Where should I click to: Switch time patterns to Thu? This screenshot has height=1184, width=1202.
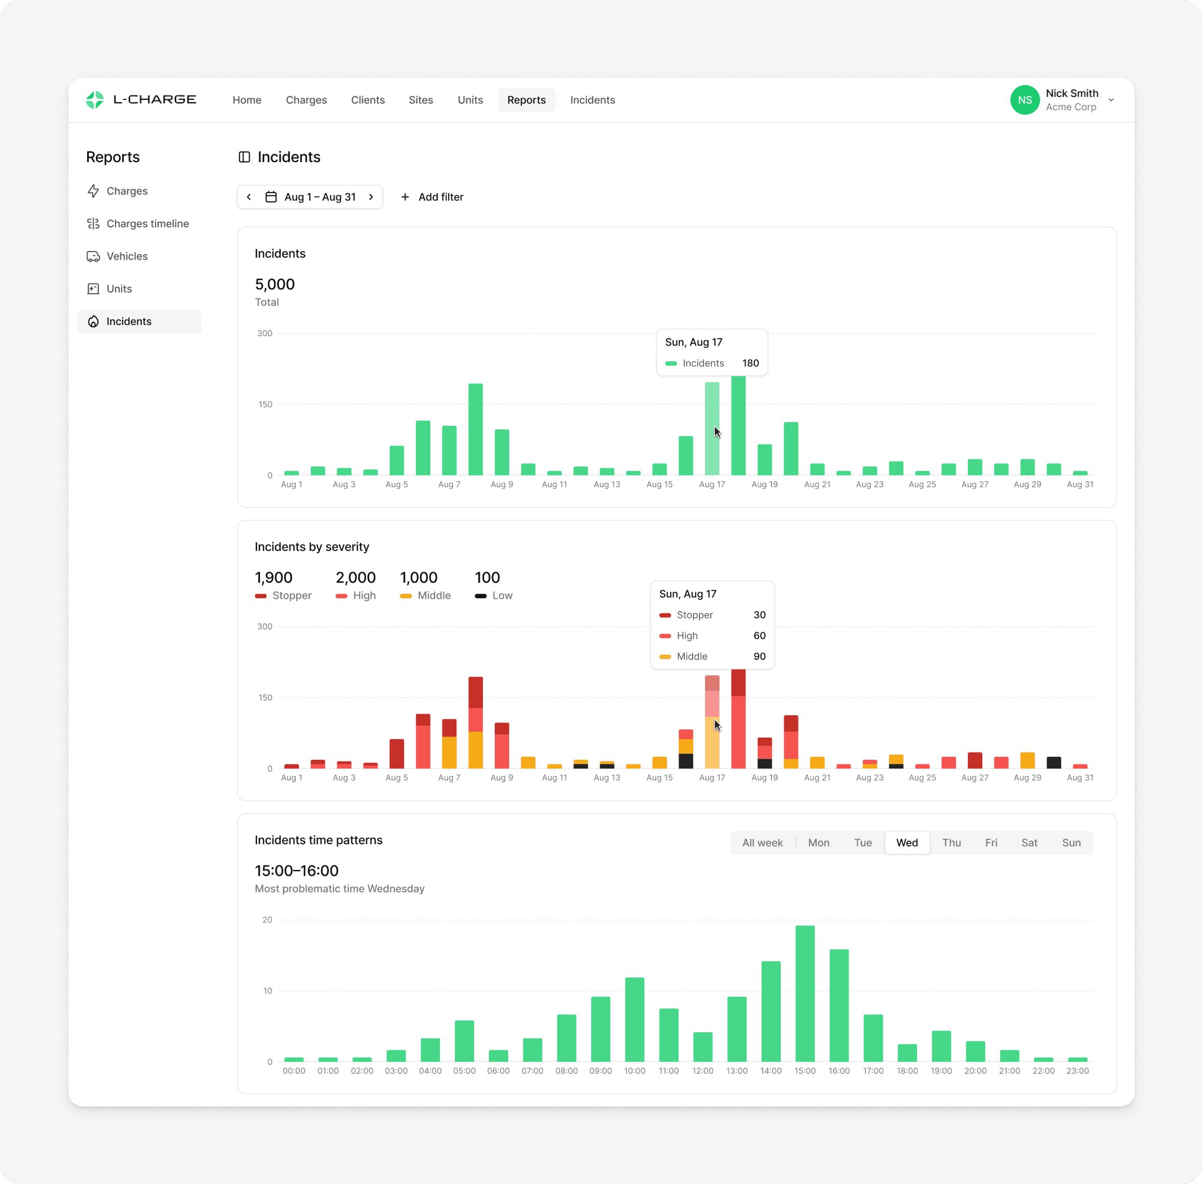[x=951, y=843]
